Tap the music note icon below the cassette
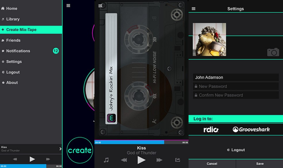 click(x=107, y=160)
